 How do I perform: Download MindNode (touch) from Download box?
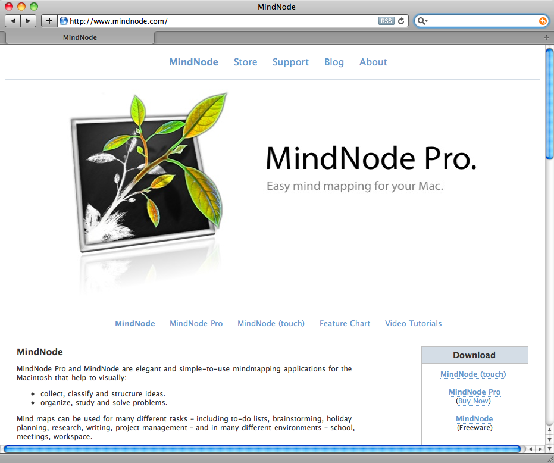click(473, 374)
